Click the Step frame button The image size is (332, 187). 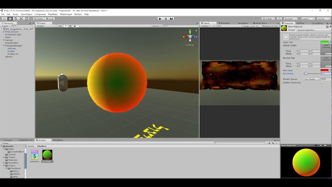171,19
